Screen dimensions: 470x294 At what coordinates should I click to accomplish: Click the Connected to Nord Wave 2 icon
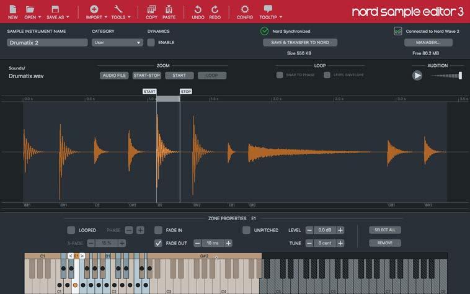(397, 31)
